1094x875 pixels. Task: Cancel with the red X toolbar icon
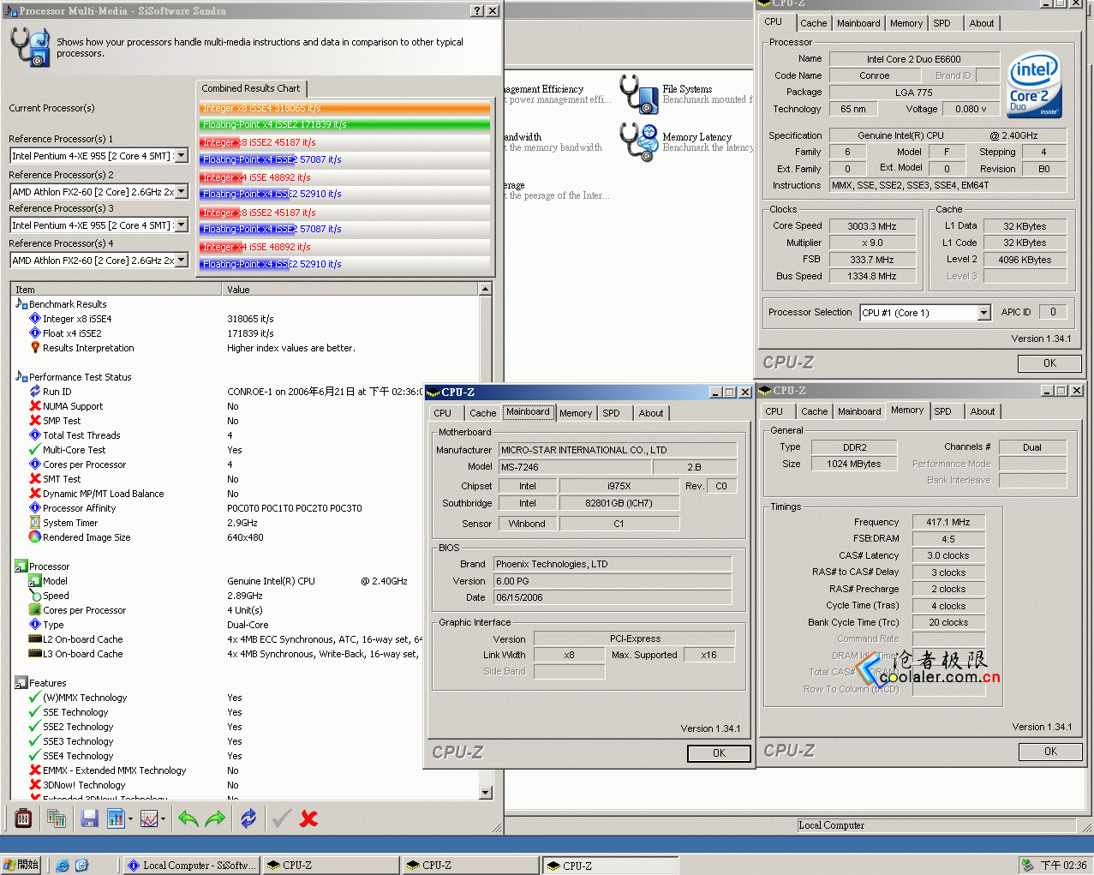click(309, 818)
